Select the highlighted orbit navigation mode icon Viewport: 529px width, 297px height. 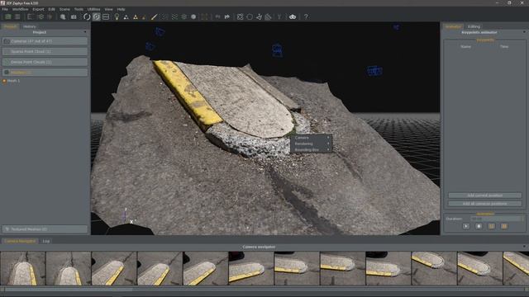(97, 16)
